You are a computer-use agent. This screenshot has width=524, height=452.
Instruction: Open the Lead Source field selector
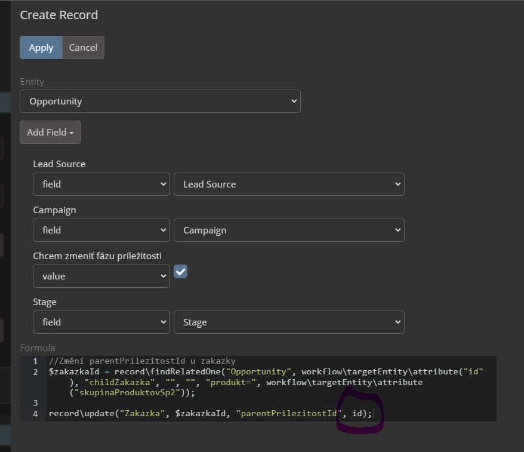pos(288,185)
